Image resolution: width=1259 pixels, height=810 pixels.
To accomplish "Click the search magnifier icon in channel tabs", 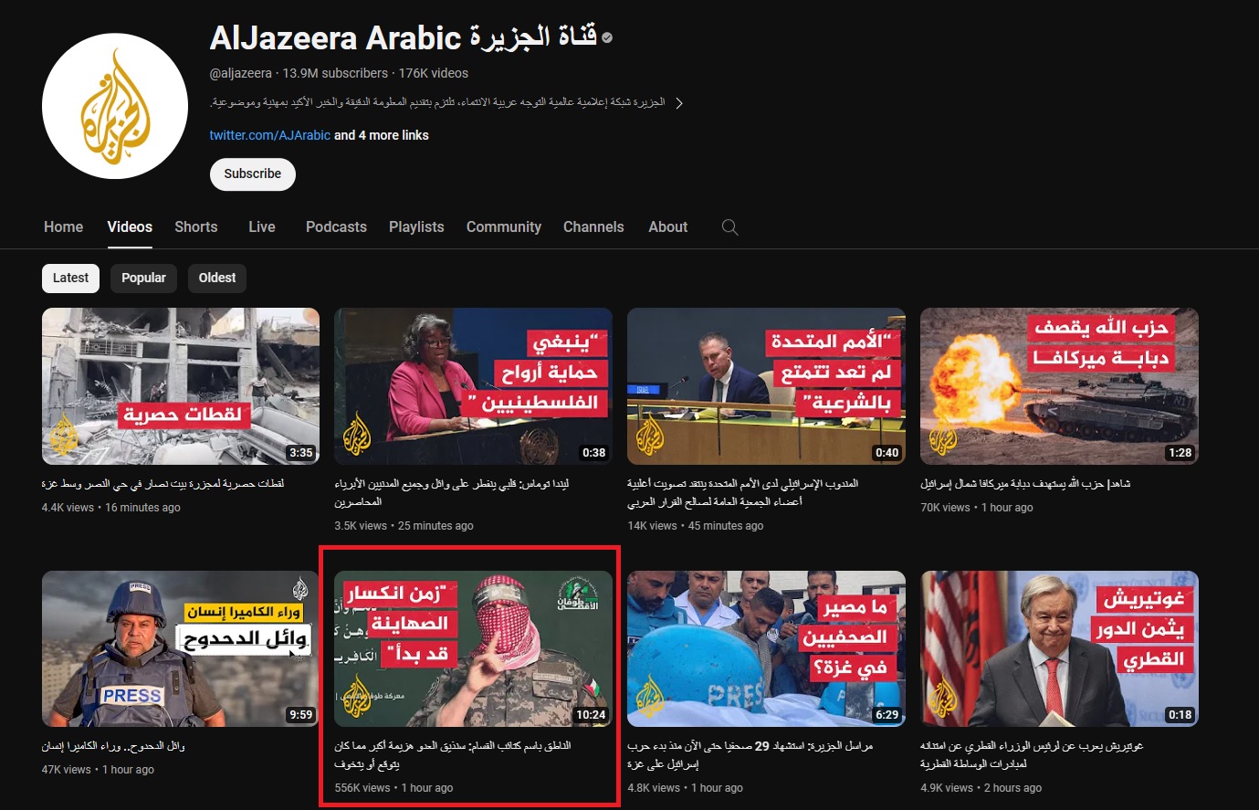I will 729,227.
